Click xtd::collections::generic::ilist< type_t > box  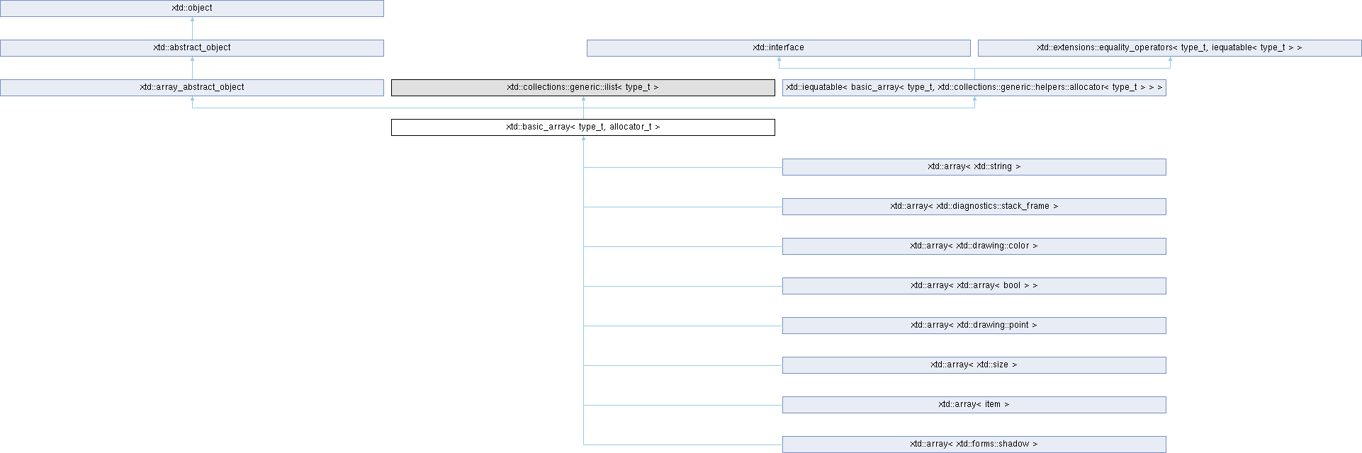point(582,88)
